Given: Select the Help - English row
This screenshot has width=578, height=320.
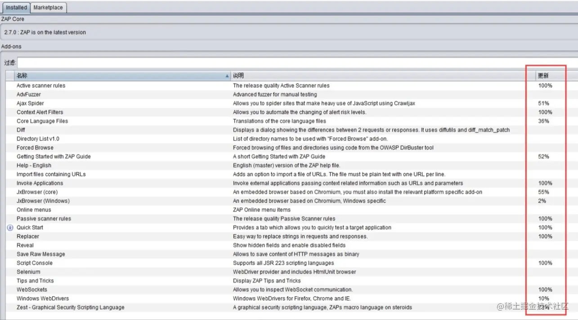Looking at the screenshot, I should pyautogui.click(x=291, y=166).
